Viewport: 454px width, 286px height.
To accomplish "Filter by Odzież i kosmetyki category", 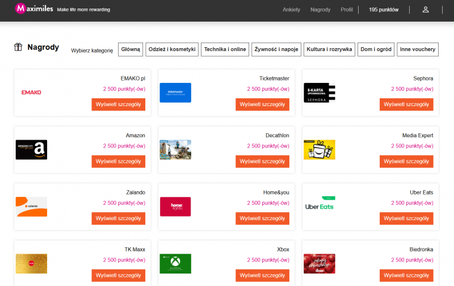I will pos(172,49).
